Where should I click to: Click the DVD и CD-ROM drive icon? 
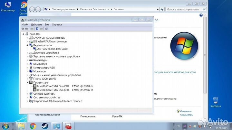[31, 38]
